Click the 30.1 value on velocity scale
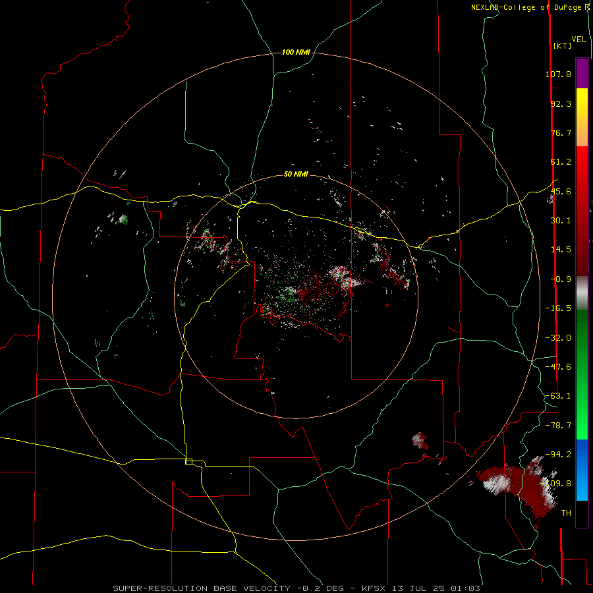This screenshot has width=593, height=593. tap(561, 221)
